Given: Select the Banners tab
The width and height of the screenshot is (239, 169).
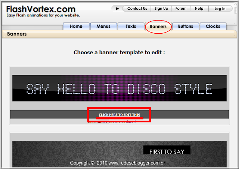Looking at the screenshot, I should click(158, 27).
